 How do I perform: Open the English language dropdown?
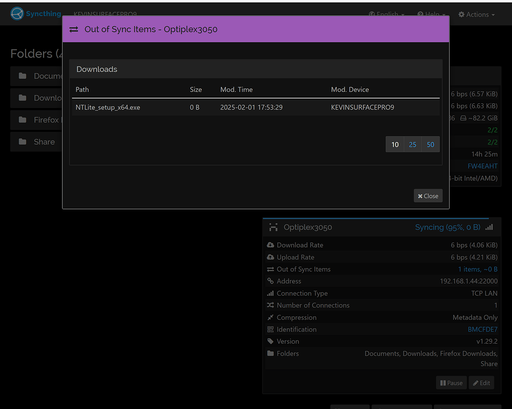click(x=386, y=14)
